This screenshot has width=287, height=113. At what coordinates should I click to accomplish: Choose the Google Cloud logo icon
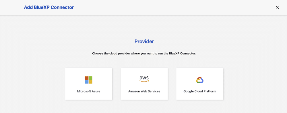pos(200,80)
